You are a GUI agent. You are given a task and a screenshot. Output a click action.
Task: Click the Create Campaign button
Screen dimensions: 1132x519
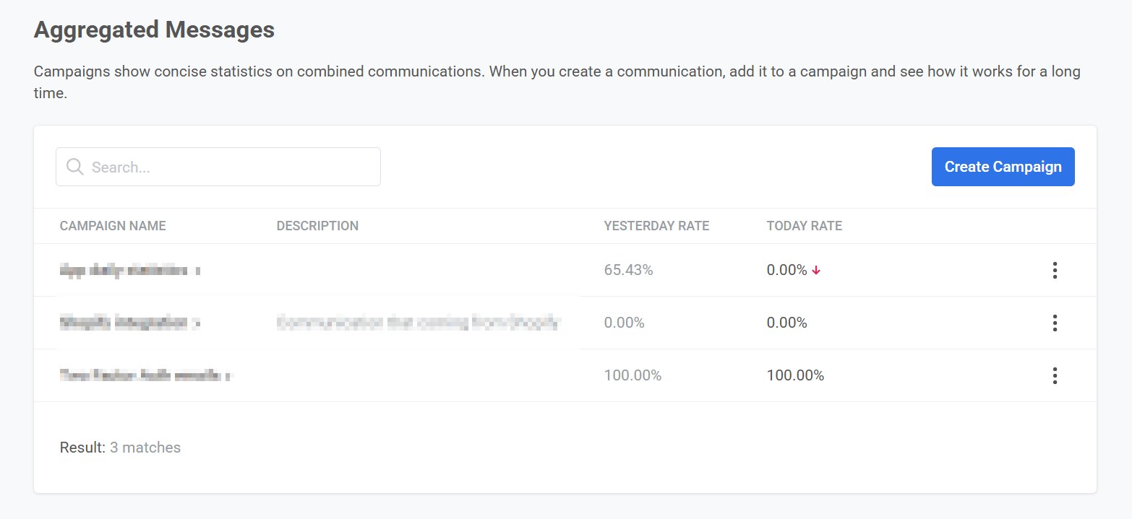click(1003, 167)
